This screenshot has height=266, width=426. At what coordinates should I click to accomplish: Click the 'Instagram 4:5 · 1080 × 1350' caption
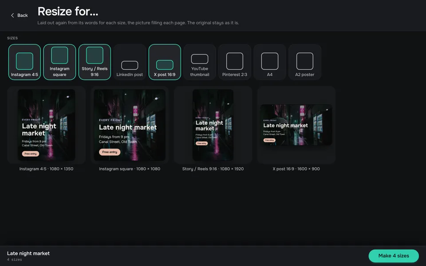point(47,169)
